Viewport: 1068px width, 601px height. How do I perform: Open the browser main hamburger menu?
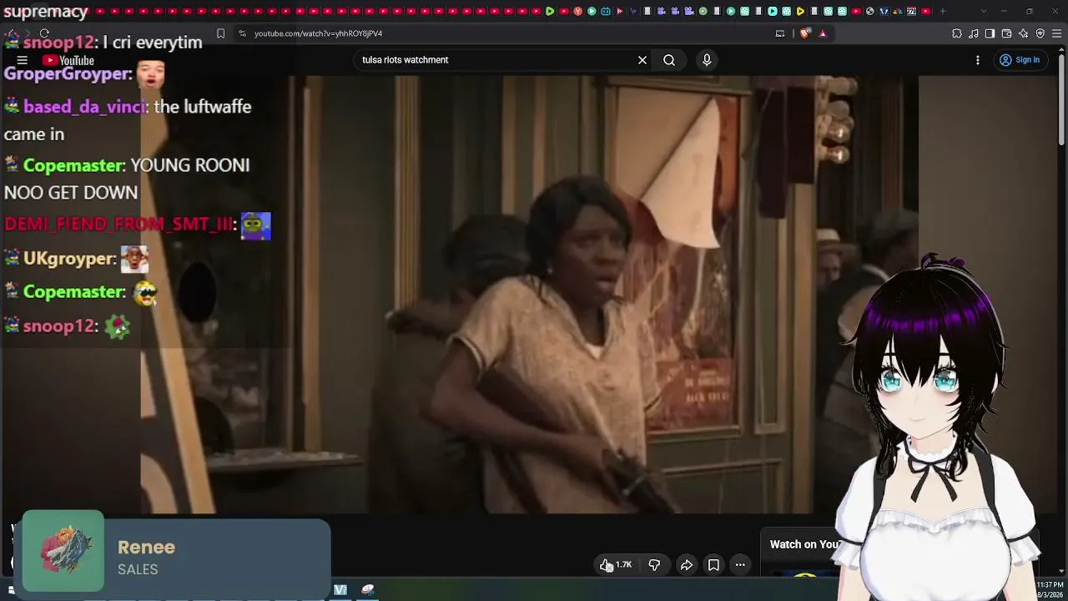pos(1057,33)
